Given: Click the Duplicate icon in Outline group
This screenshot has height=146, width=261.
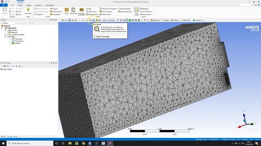Looking at the screenshot, I should (4, 10).
